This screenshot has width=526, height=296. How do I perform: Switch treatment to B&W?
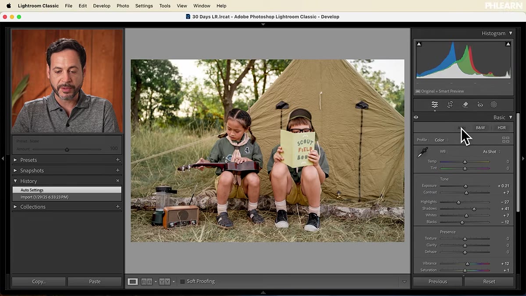pos(480,128)
